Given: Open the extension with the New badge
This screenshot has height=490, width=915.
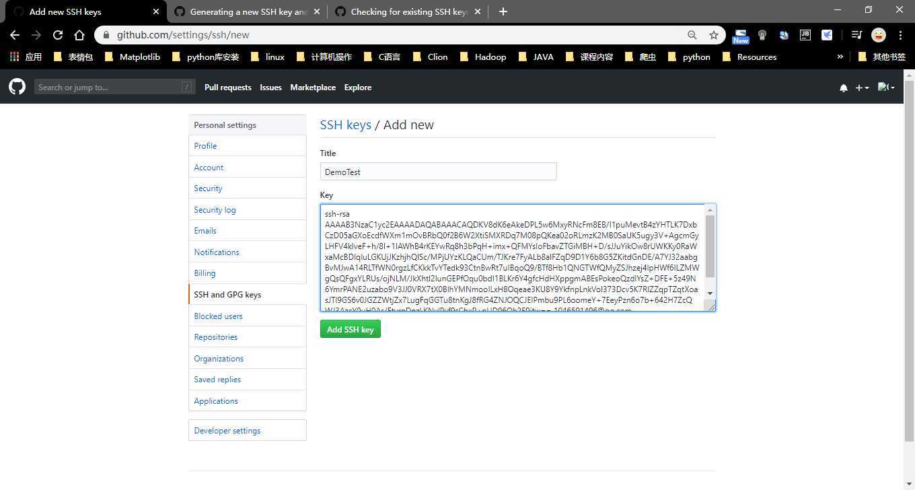Looking at the screenshot, I should click(741, 36).
